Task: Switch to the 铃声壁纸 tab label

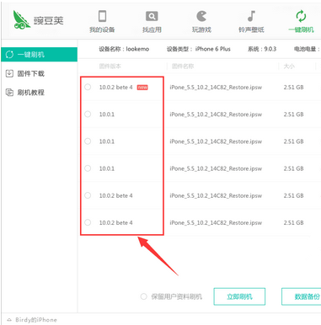Action: [251, 29]
